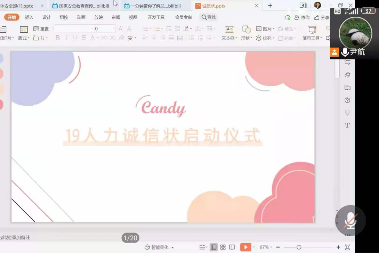Switch to the 动画 ribbon tab
The width and height of the screenshot is (379, 253).
point(81,17)
